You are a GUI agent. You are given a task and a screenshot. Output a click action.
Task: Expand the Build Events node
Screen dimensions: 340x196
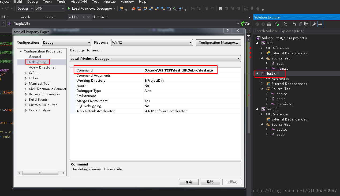point(26,100)
